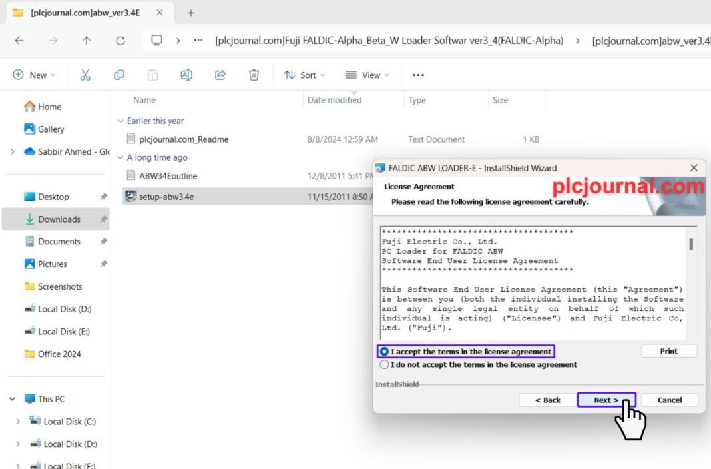Open the New item dropdown
Screen dimensions: 711x469
click(35, 75)
